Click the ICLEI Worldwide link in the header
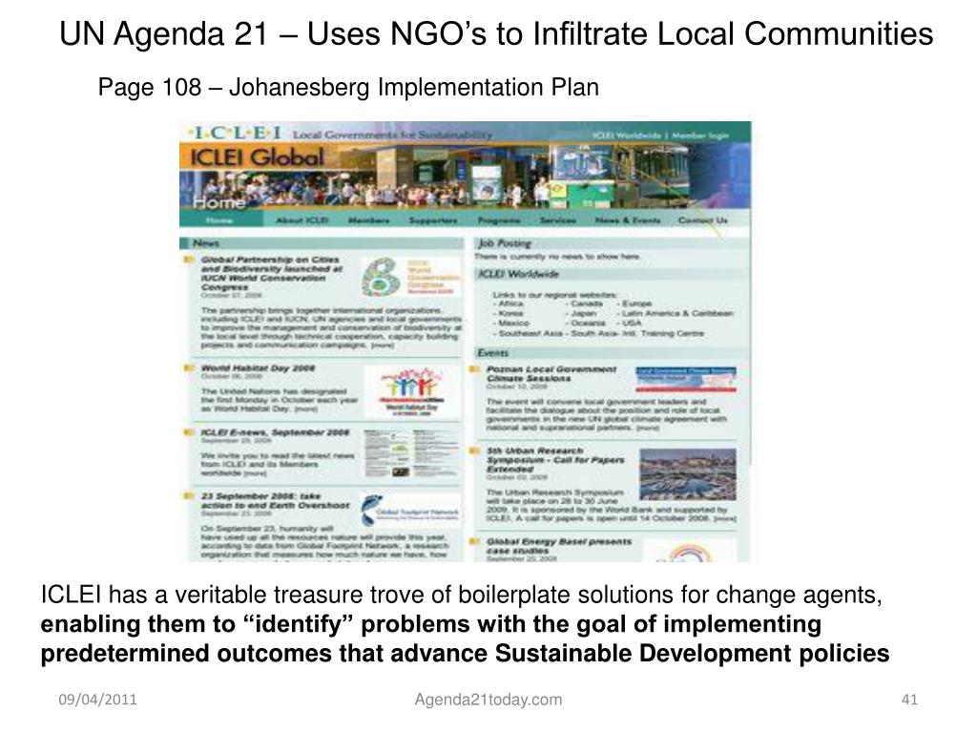Image resolution: width=977 pixels, height=733 pixels. (626, 136)
